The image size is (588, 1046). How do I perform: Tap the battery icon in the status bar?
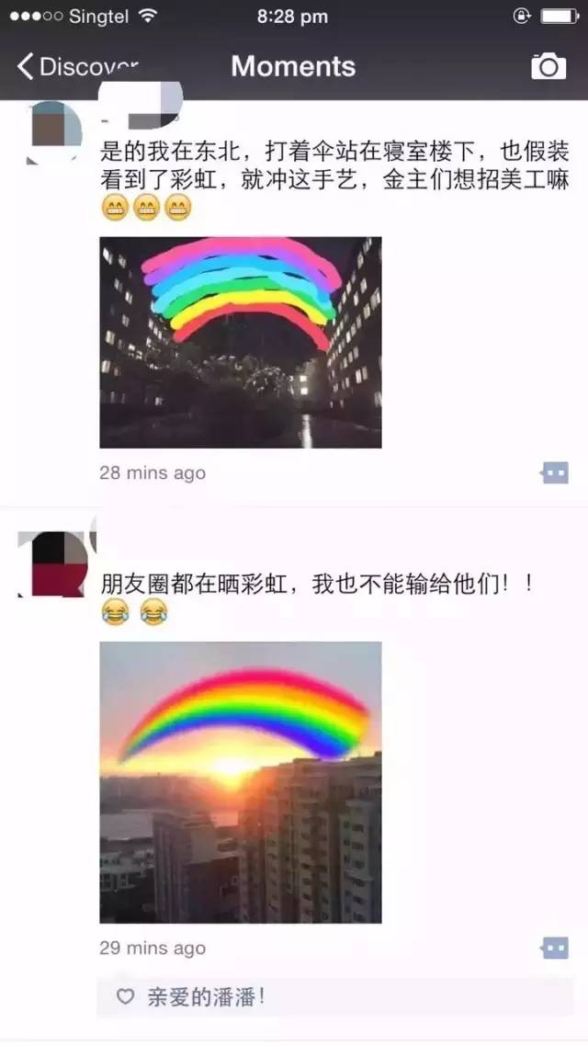click(560, 16)
